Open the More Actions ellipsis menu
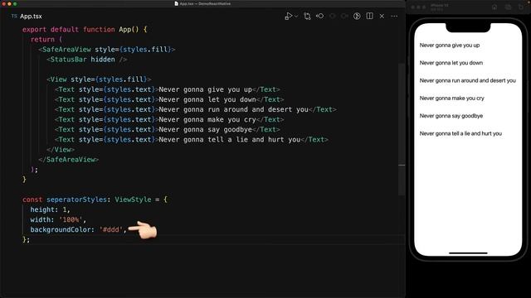The width and height of the screenshot is (531, 298). click(395, 17)
